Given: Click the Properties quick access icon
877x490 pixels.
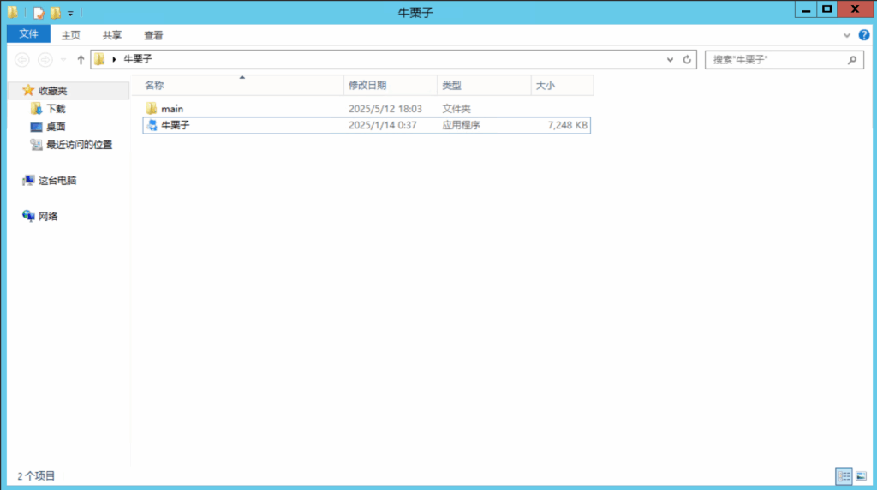Looking at the screenshot, I should coord(38,12).
